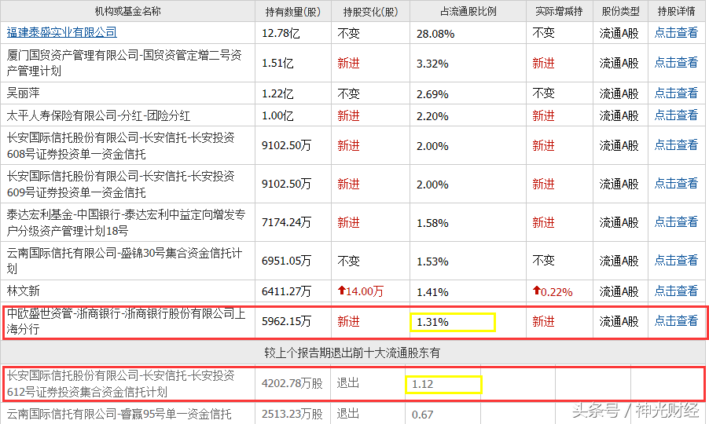Click the 长安投资608号证券投资单一资金信托 name
The height and width of the screenshot is (424, 709).
(x=121, y=145)
